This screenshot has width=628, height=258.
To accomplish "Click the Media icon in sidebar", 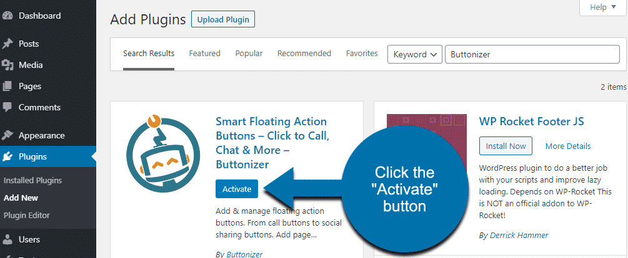I will pyautogui.click(x=7, y=65).
